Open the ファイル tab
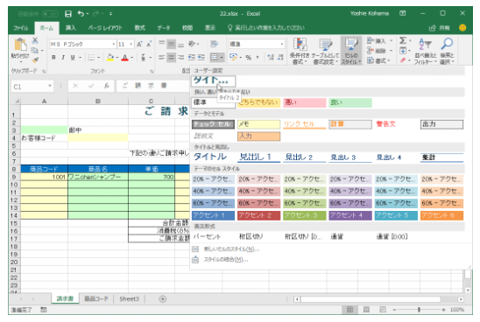This screenshot has width=480, height=322. pyautogui.click(x=20, y=28)
